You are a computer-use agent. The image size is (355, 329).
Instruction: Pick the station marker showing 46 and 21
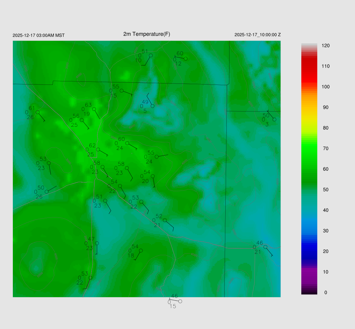[x=265, y=247]
